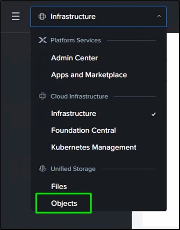Screen dimensions: 180x230
Task: Click the Cloud Infrastructure section header
Action: tap(79, 97)
